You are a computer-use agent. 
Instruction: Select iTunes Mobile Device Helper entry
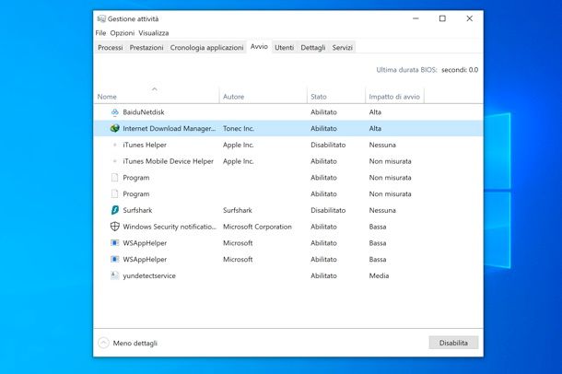point(168,161)
